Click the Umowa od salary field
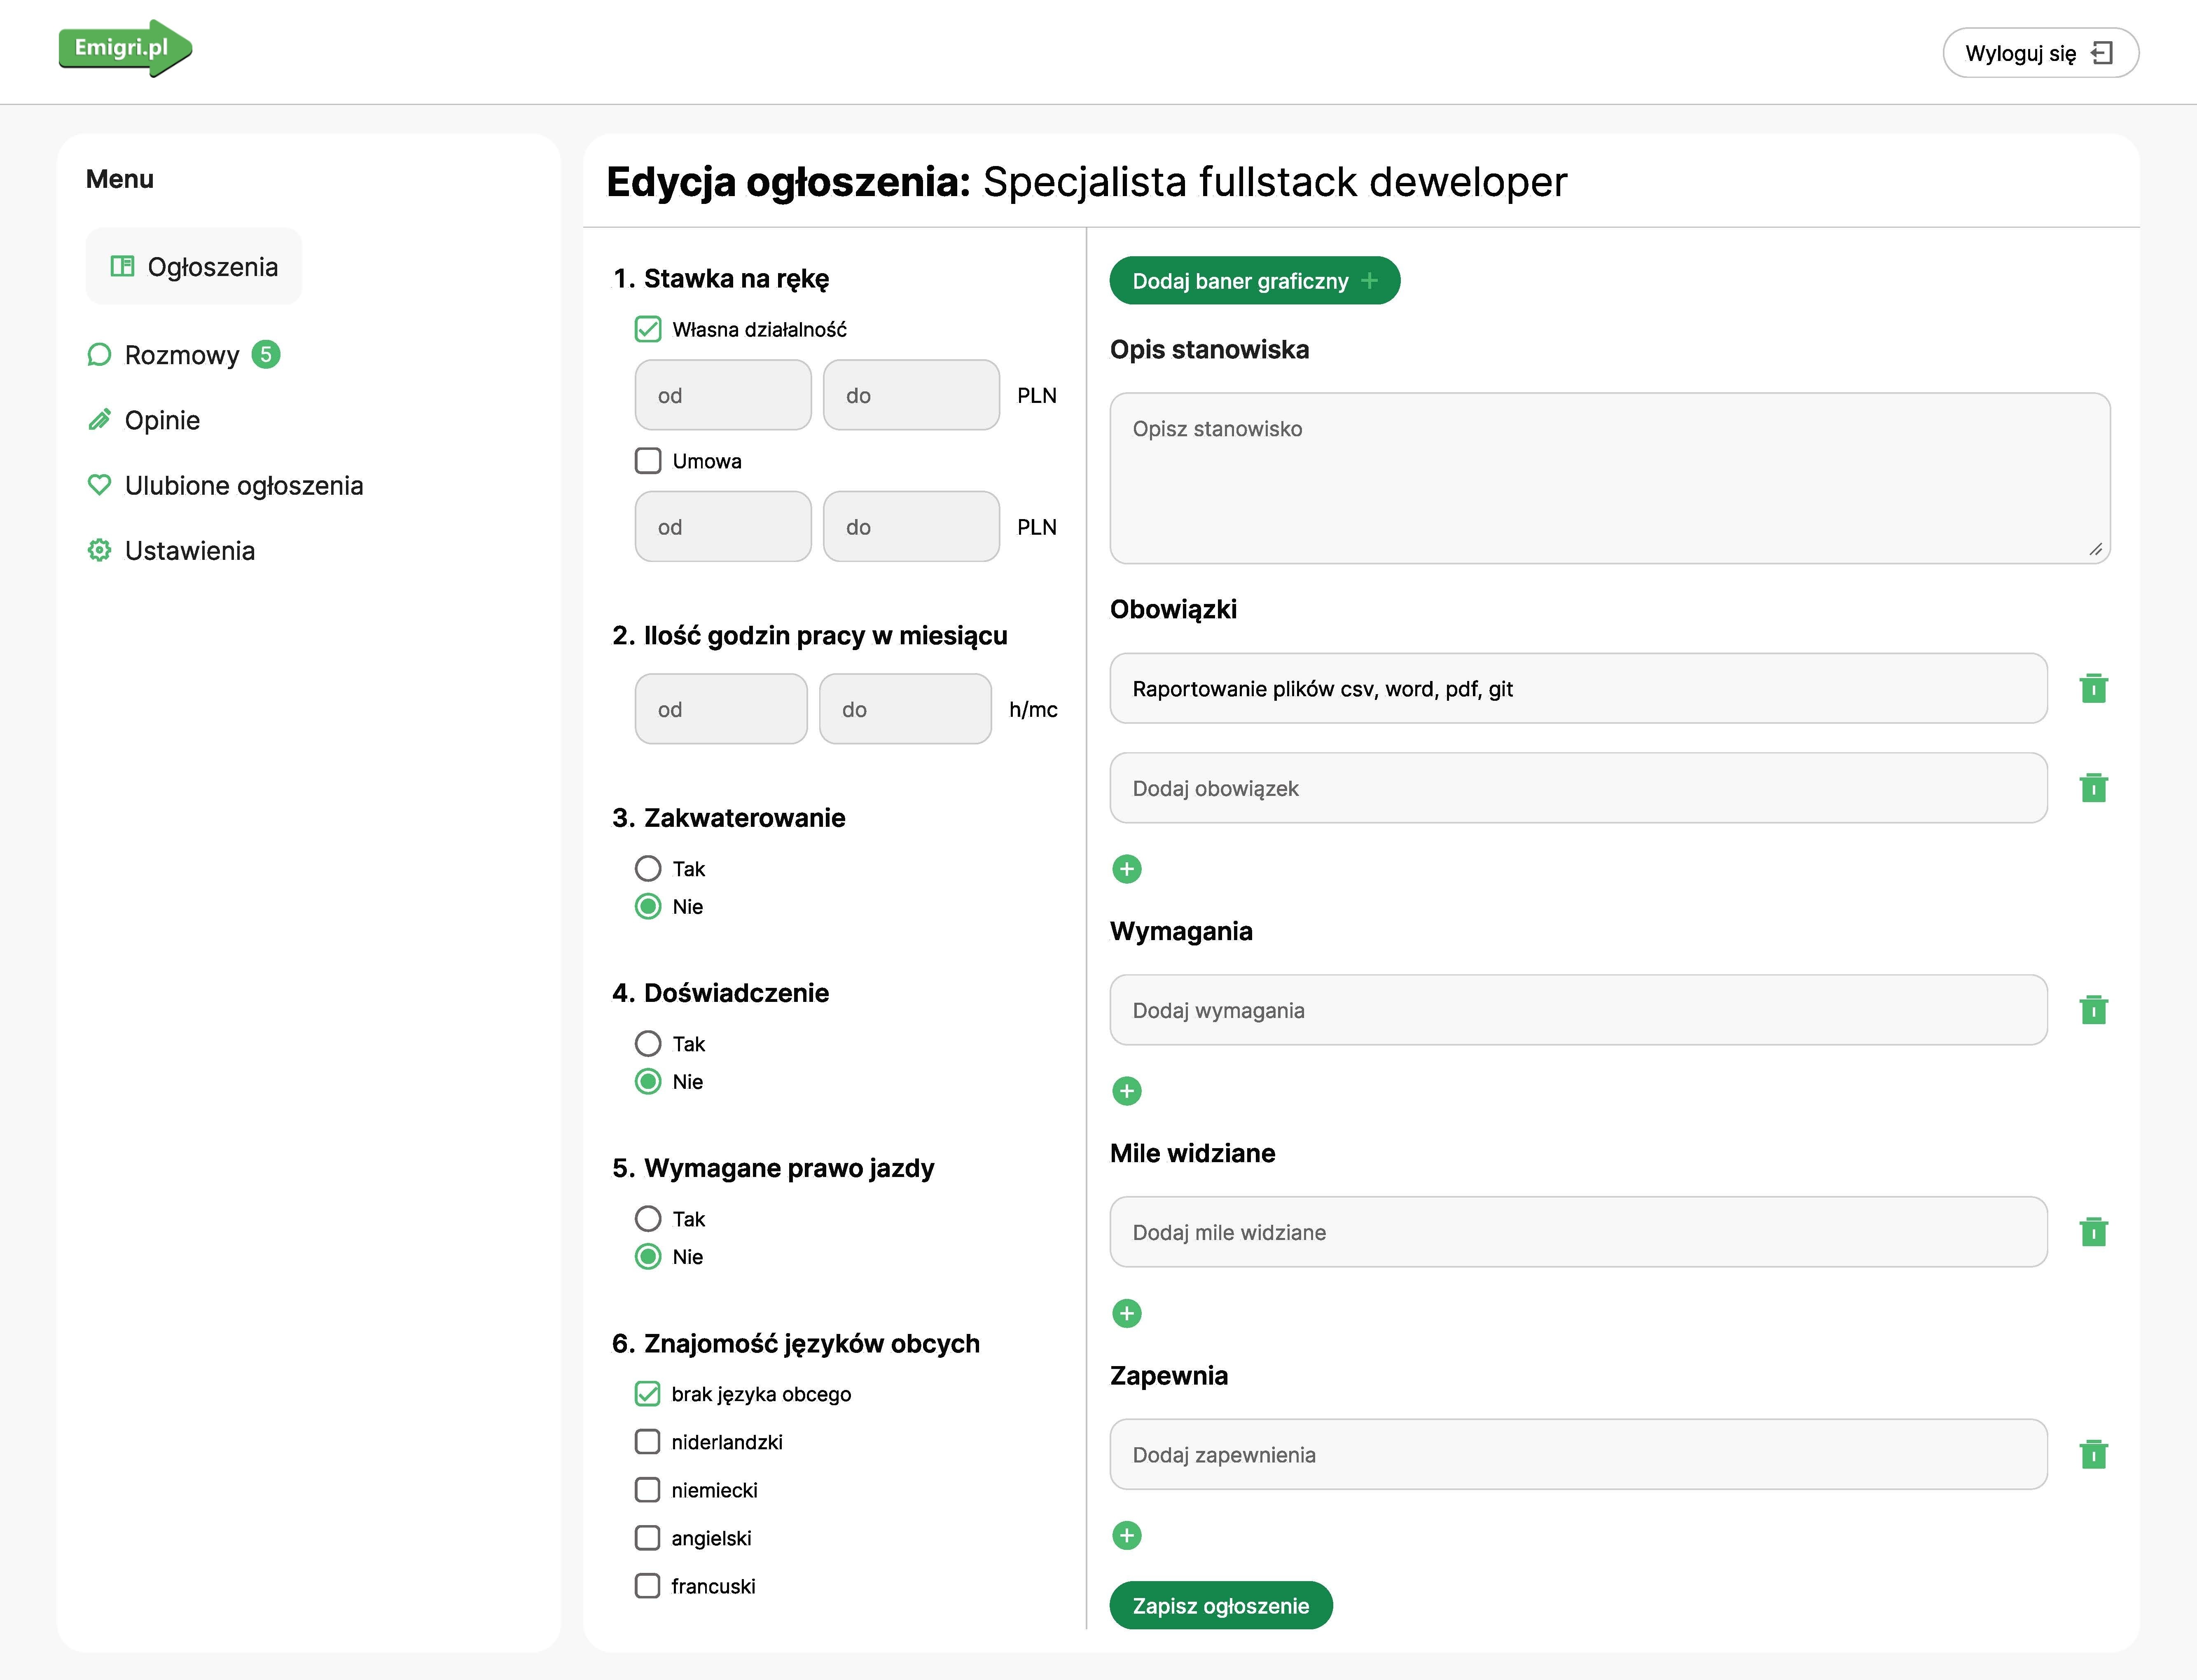This screenshot has width=2197, height=1680. (x=723, y=527)
